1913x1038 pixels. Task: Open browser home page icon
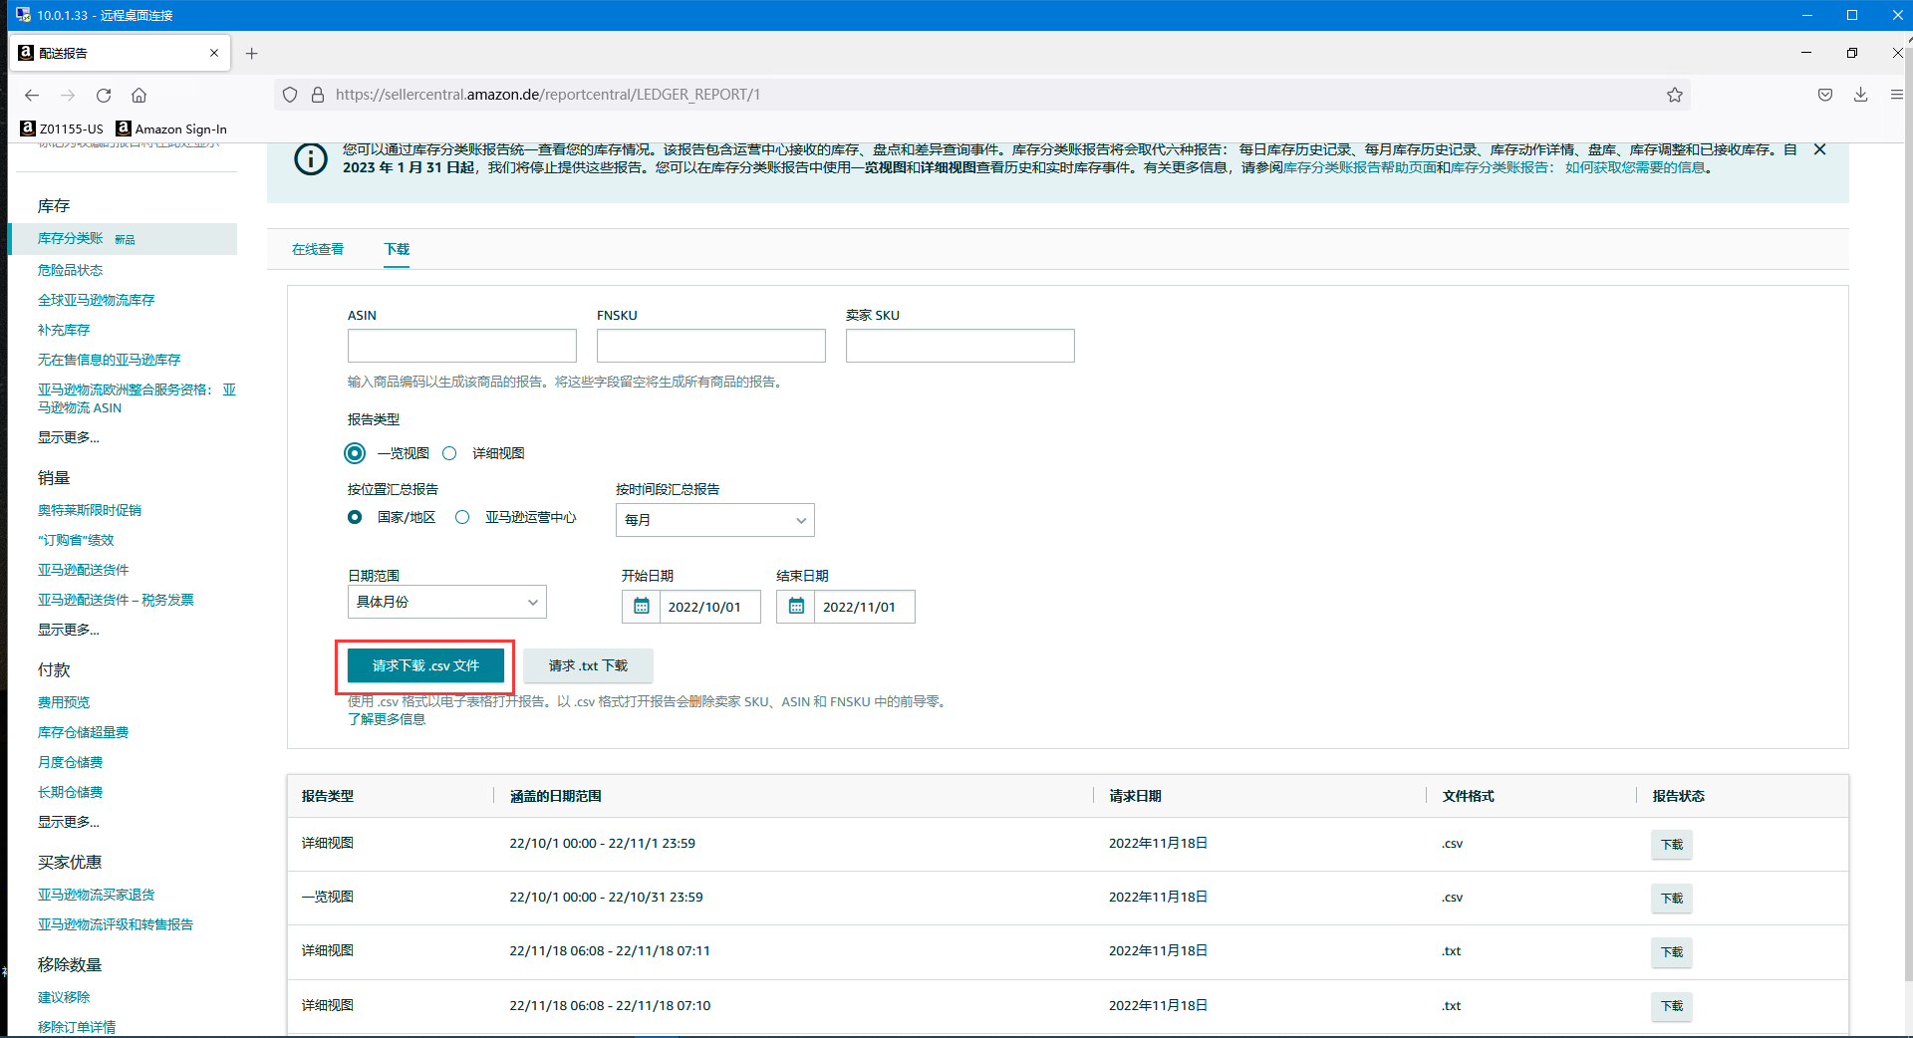tap(138, 95)
